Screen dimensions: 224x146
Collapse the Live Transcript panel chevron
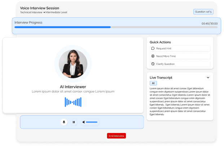click(x=208, y=78)
